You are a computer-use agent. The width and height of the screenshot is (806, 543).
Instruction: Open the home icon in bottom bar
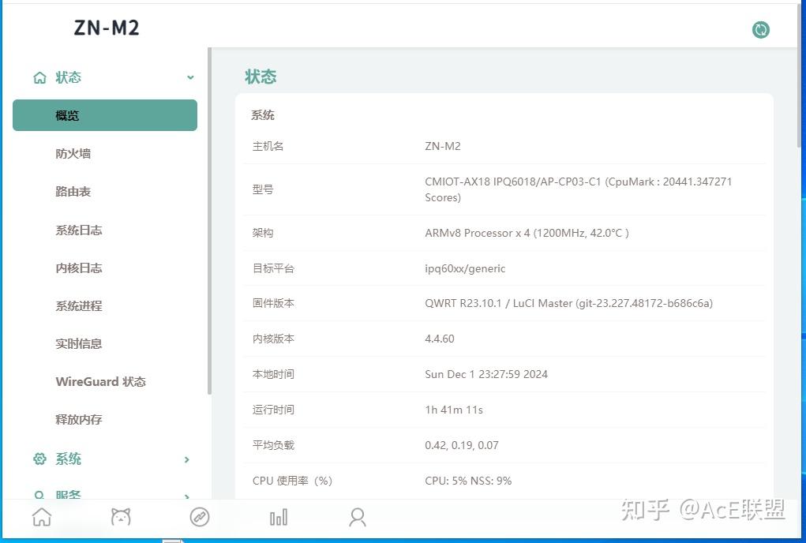coord(42,517)
